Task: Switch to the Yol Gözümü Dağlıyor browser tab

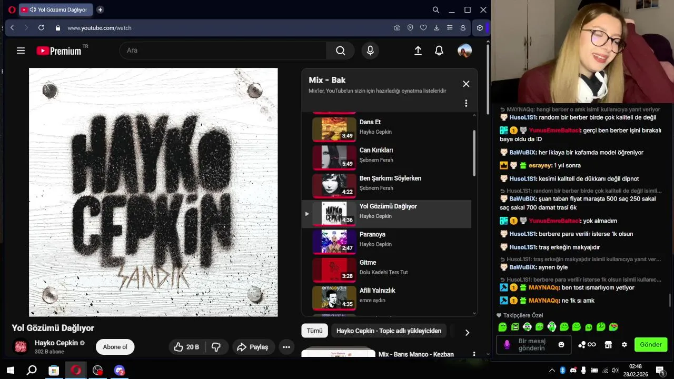Action: (x=55, y=9)
